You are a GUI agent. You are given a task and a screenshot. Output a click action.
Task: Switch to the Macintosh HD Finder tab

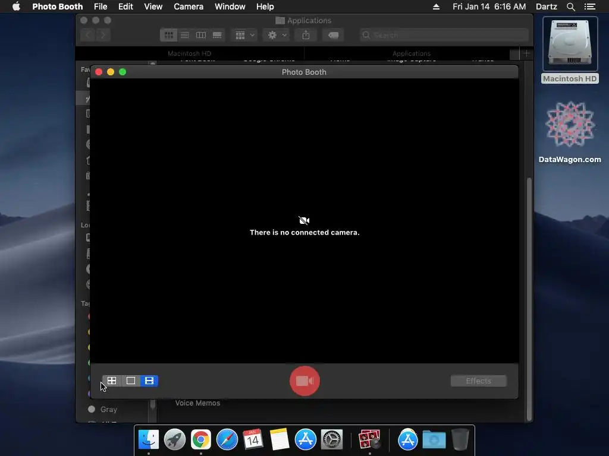click(190, 53)
